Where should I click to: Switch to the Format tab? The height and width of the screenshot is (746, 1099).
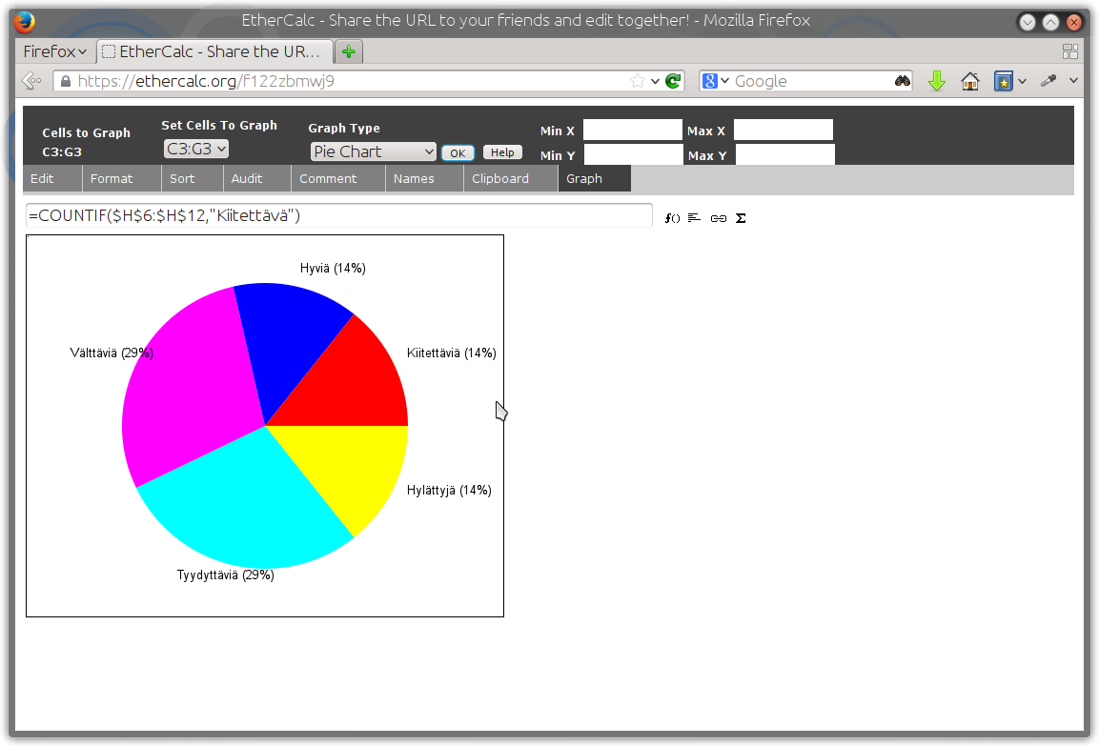click(112, 178)
